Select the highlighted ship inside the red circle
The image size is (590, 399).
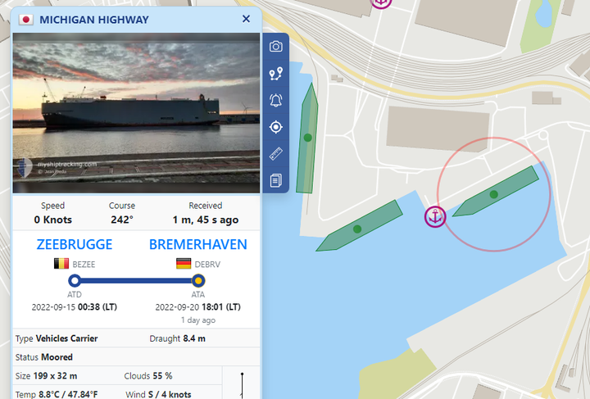click(495, 191)
